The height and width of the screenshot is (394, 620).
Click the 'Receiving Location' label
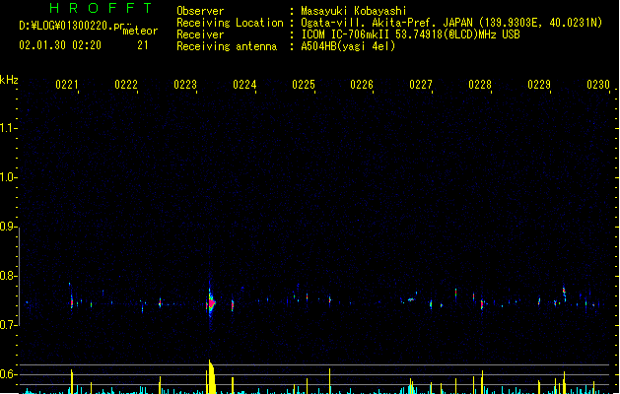[x=230, y=23]
